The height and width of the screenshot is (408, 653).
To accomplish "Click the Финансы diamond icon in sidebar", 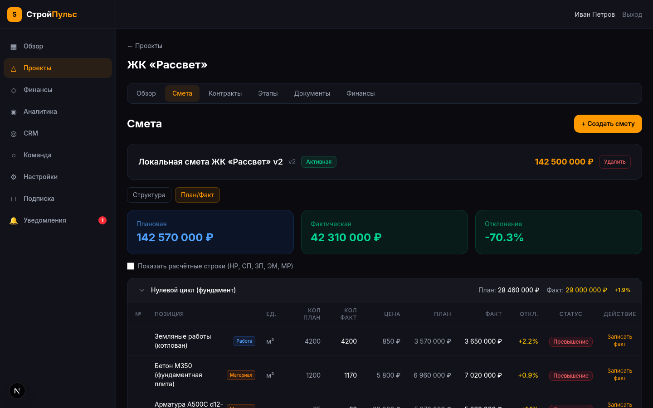I will pyautogui.click(x=14, y=90).
